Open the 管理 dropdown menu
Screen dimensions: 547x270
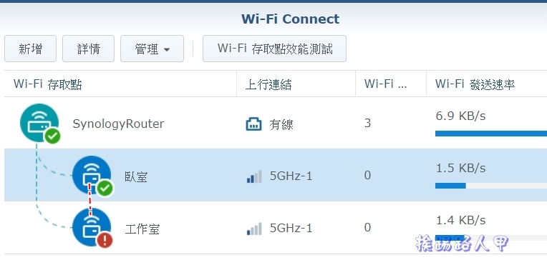point(152,49)
